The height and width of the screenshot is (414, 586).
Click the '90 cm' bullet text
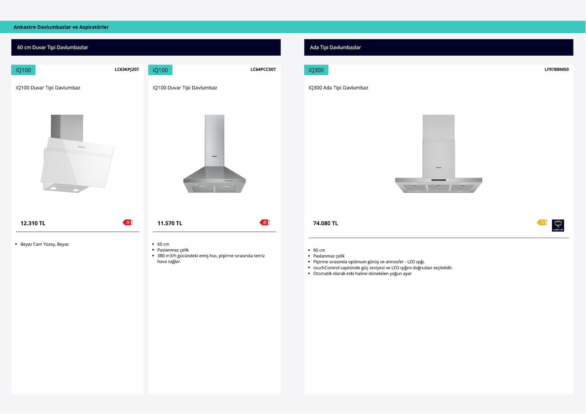pos(319,250)
